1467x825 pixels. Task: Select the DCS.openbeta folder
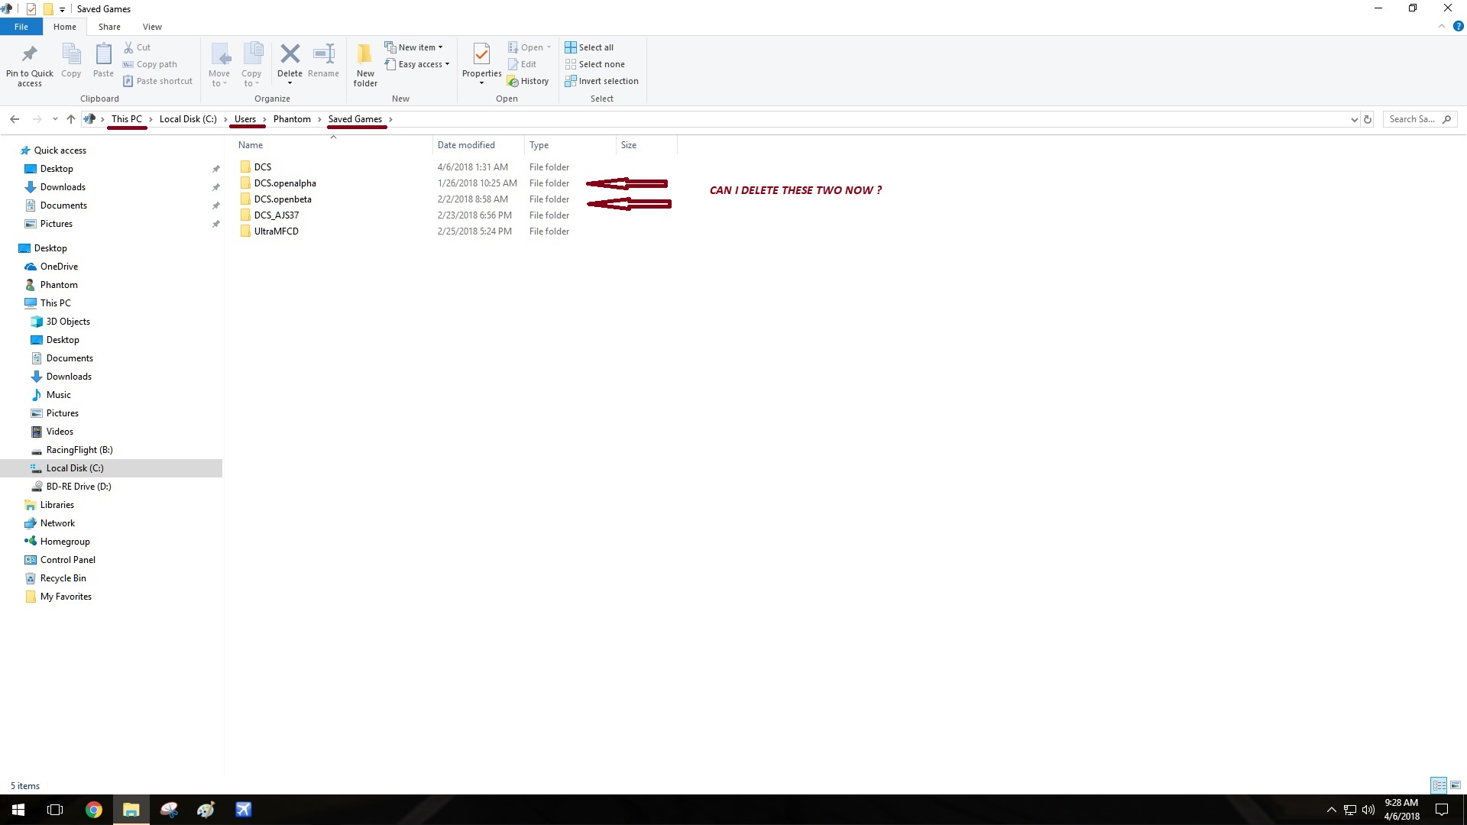click(283, 199)
